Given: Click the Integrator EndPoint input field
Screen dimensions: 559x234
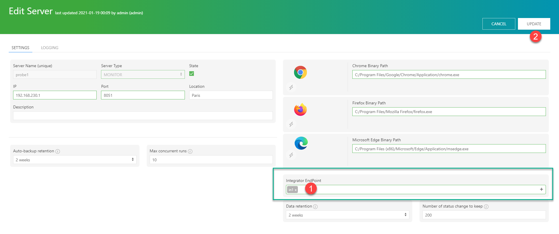Looking at the screenshot, I should coord(416,190).
